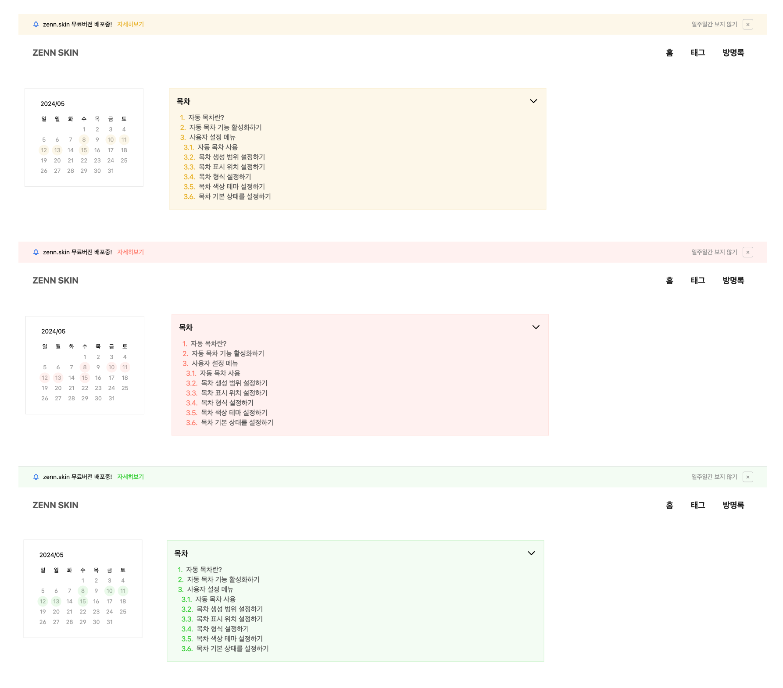783x688 pixels.
Task: Go to '목차 생성 범위 설정하기' in green contents
Action: (229, 609)
